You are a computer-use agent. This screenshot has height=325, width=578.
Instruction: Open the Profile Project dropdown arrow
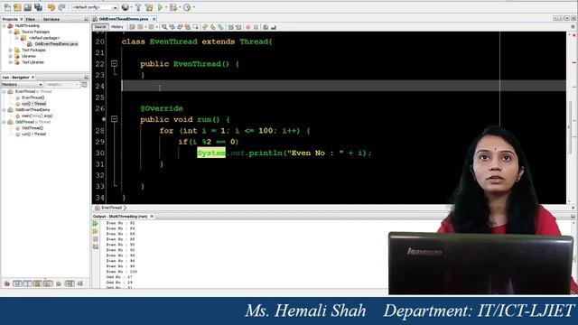click(194, 7)
